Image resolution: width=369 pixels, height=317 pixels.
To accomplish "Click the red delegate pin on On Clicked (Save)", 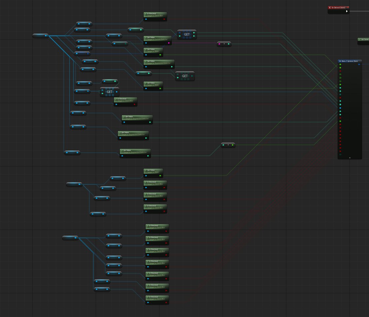I will click(x=348, y=7).
